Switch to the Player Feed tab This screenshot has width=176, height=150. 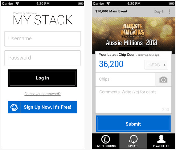pyautogui.click(x=161, y=141)
